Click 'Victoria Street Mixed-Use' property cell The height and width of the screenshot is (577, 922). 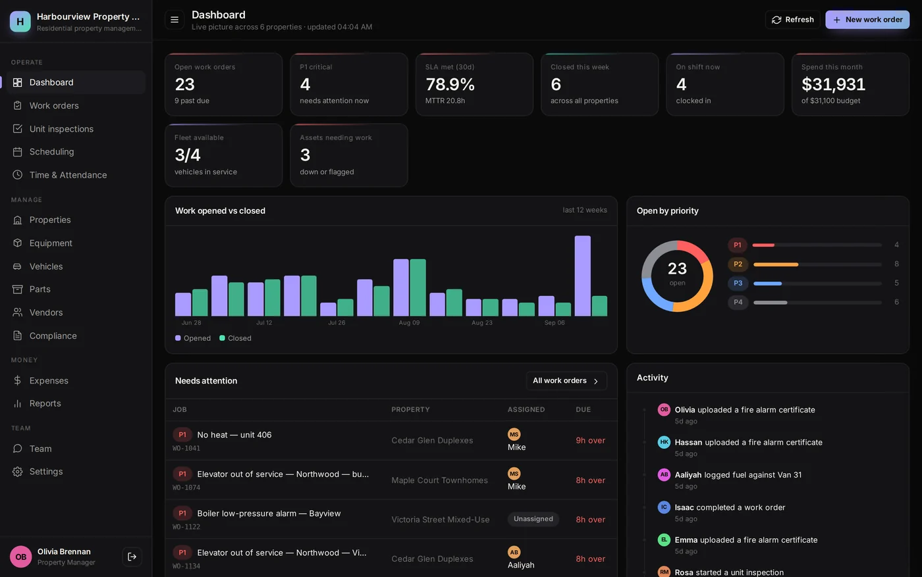441,520
